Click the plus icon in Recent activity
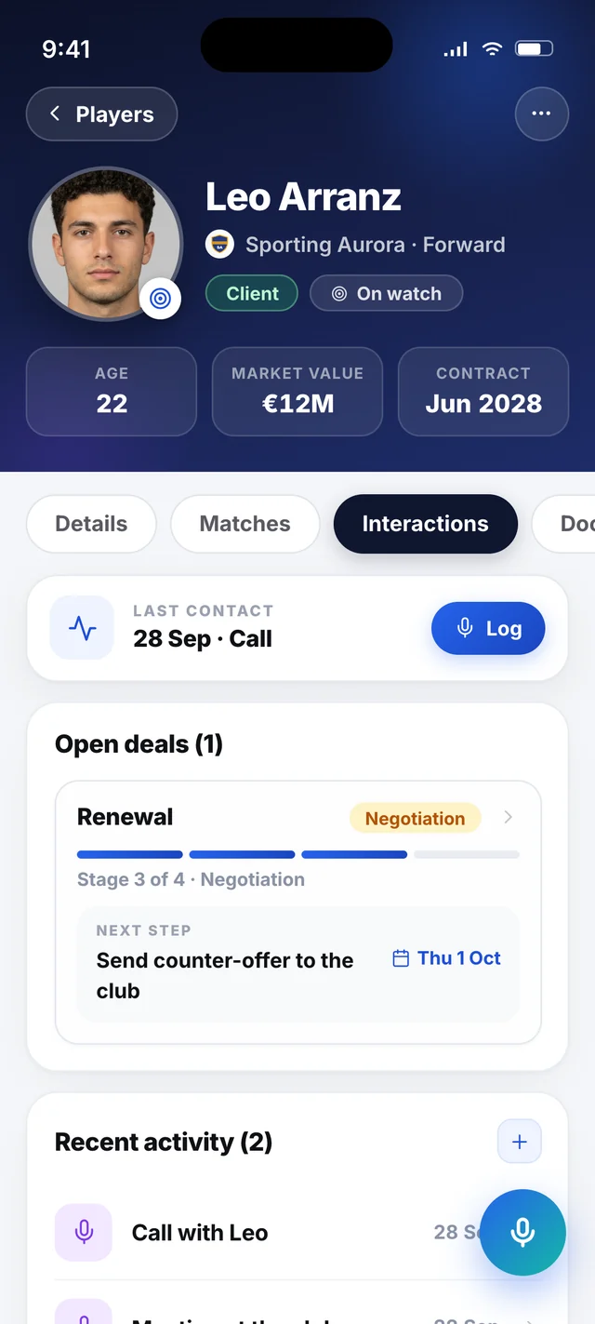 (520, 1142)
